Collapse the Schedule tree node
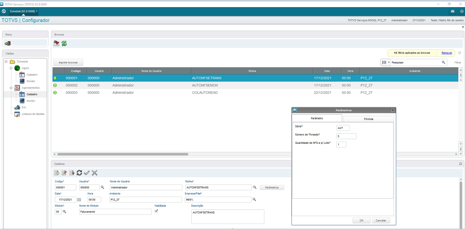 point(6,61)
